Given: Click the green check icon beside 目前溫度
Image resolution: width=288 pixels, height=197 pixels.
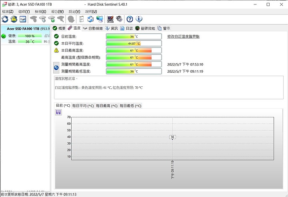Looking at the screenshot, I should (56, 36).
